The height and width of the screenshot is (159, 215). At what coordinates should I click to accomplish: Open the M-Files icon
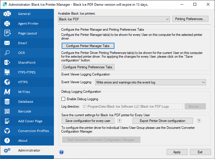pos(7,92)
